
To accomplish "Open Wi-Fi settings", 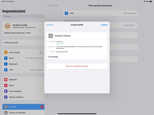I will (23, 58).
